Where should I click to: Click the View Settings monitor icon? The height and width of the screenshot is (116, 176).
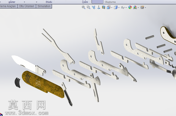pyautogui.click(x=142, y=7)
